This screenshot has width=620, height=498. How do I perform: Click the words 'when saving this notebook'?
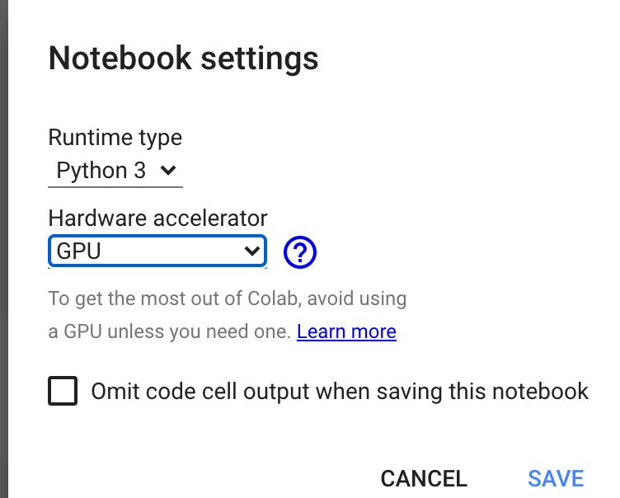[x=452, y=392]
